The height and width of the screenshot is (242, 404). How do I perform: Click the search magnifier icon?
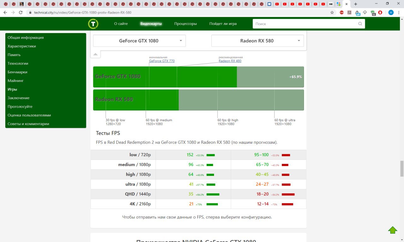[x=360, y=24]
